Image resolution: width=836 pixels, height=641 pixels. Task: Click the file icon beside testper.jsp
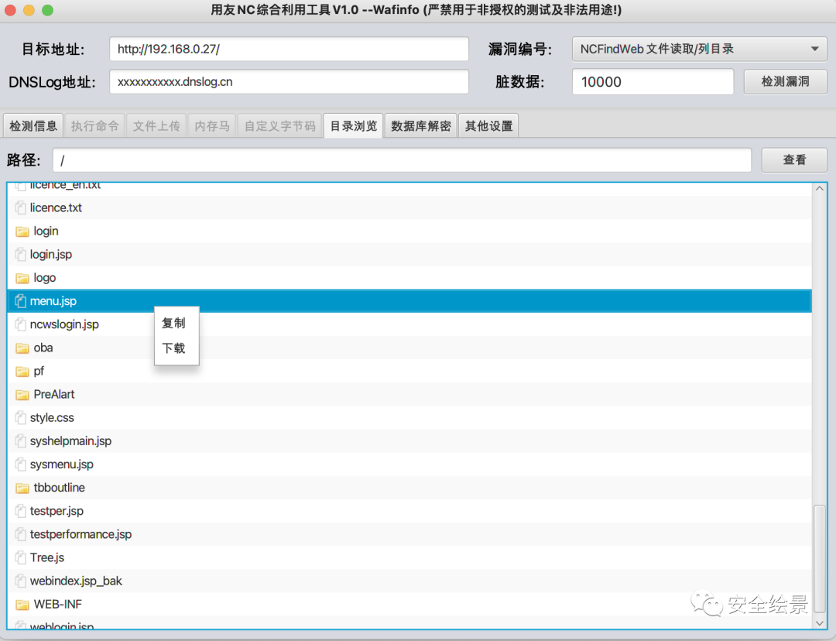(21, 511)
